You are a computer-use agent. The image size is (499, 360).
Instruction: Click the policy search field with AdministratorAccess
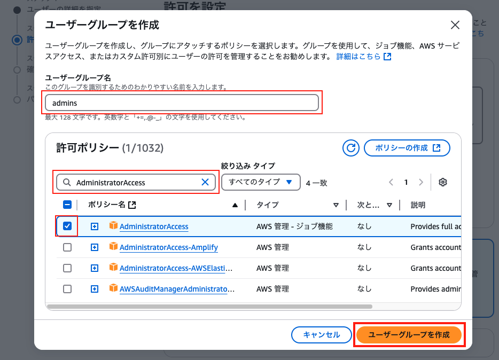tap(136, 182)
